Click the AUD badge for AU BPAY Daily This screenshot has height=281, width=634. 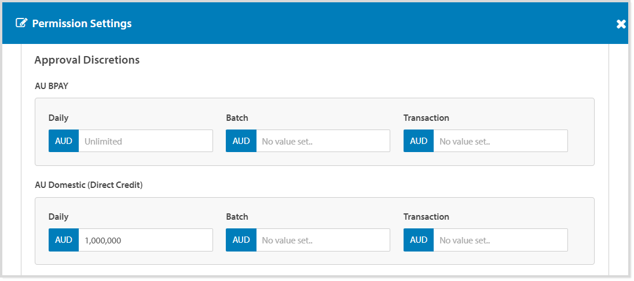64,141
